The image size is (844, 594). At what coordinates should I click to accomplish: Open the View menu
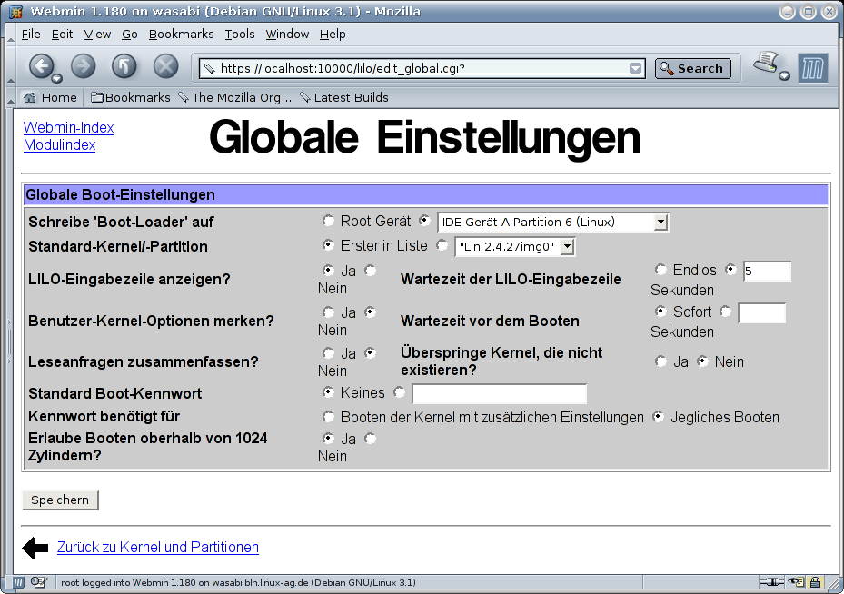click(x=97, y=34)
